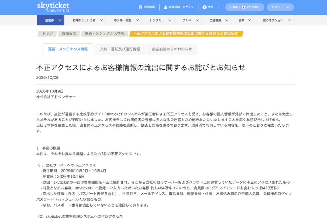
Task: Expand 旅のオプション menu
Action: (274, 20)
